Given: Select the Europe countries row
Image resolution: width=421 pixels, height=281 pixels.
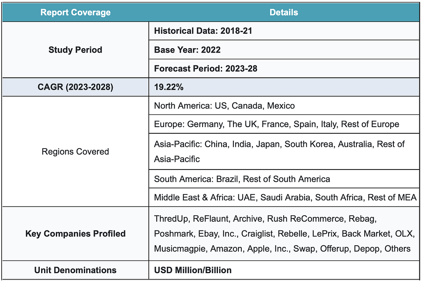Looking at the screenshot, I should coord(276,124).
